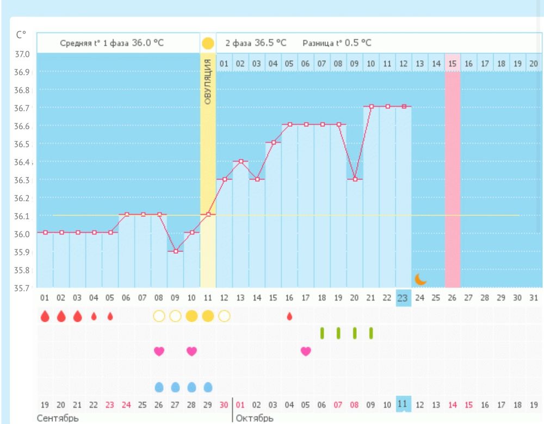Click the 36.3 temperature point on day 20
This screenshot has height=424, width=544.
pos(355,179)
